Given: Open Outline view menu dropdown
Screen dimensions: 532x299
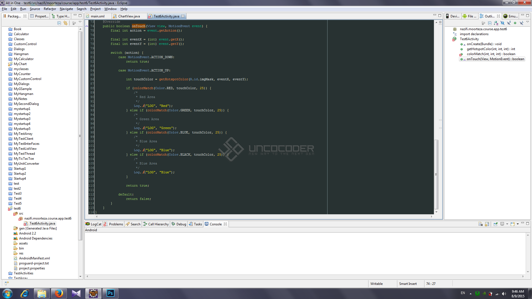Looking at the screenshot, I should pos(528,22).
